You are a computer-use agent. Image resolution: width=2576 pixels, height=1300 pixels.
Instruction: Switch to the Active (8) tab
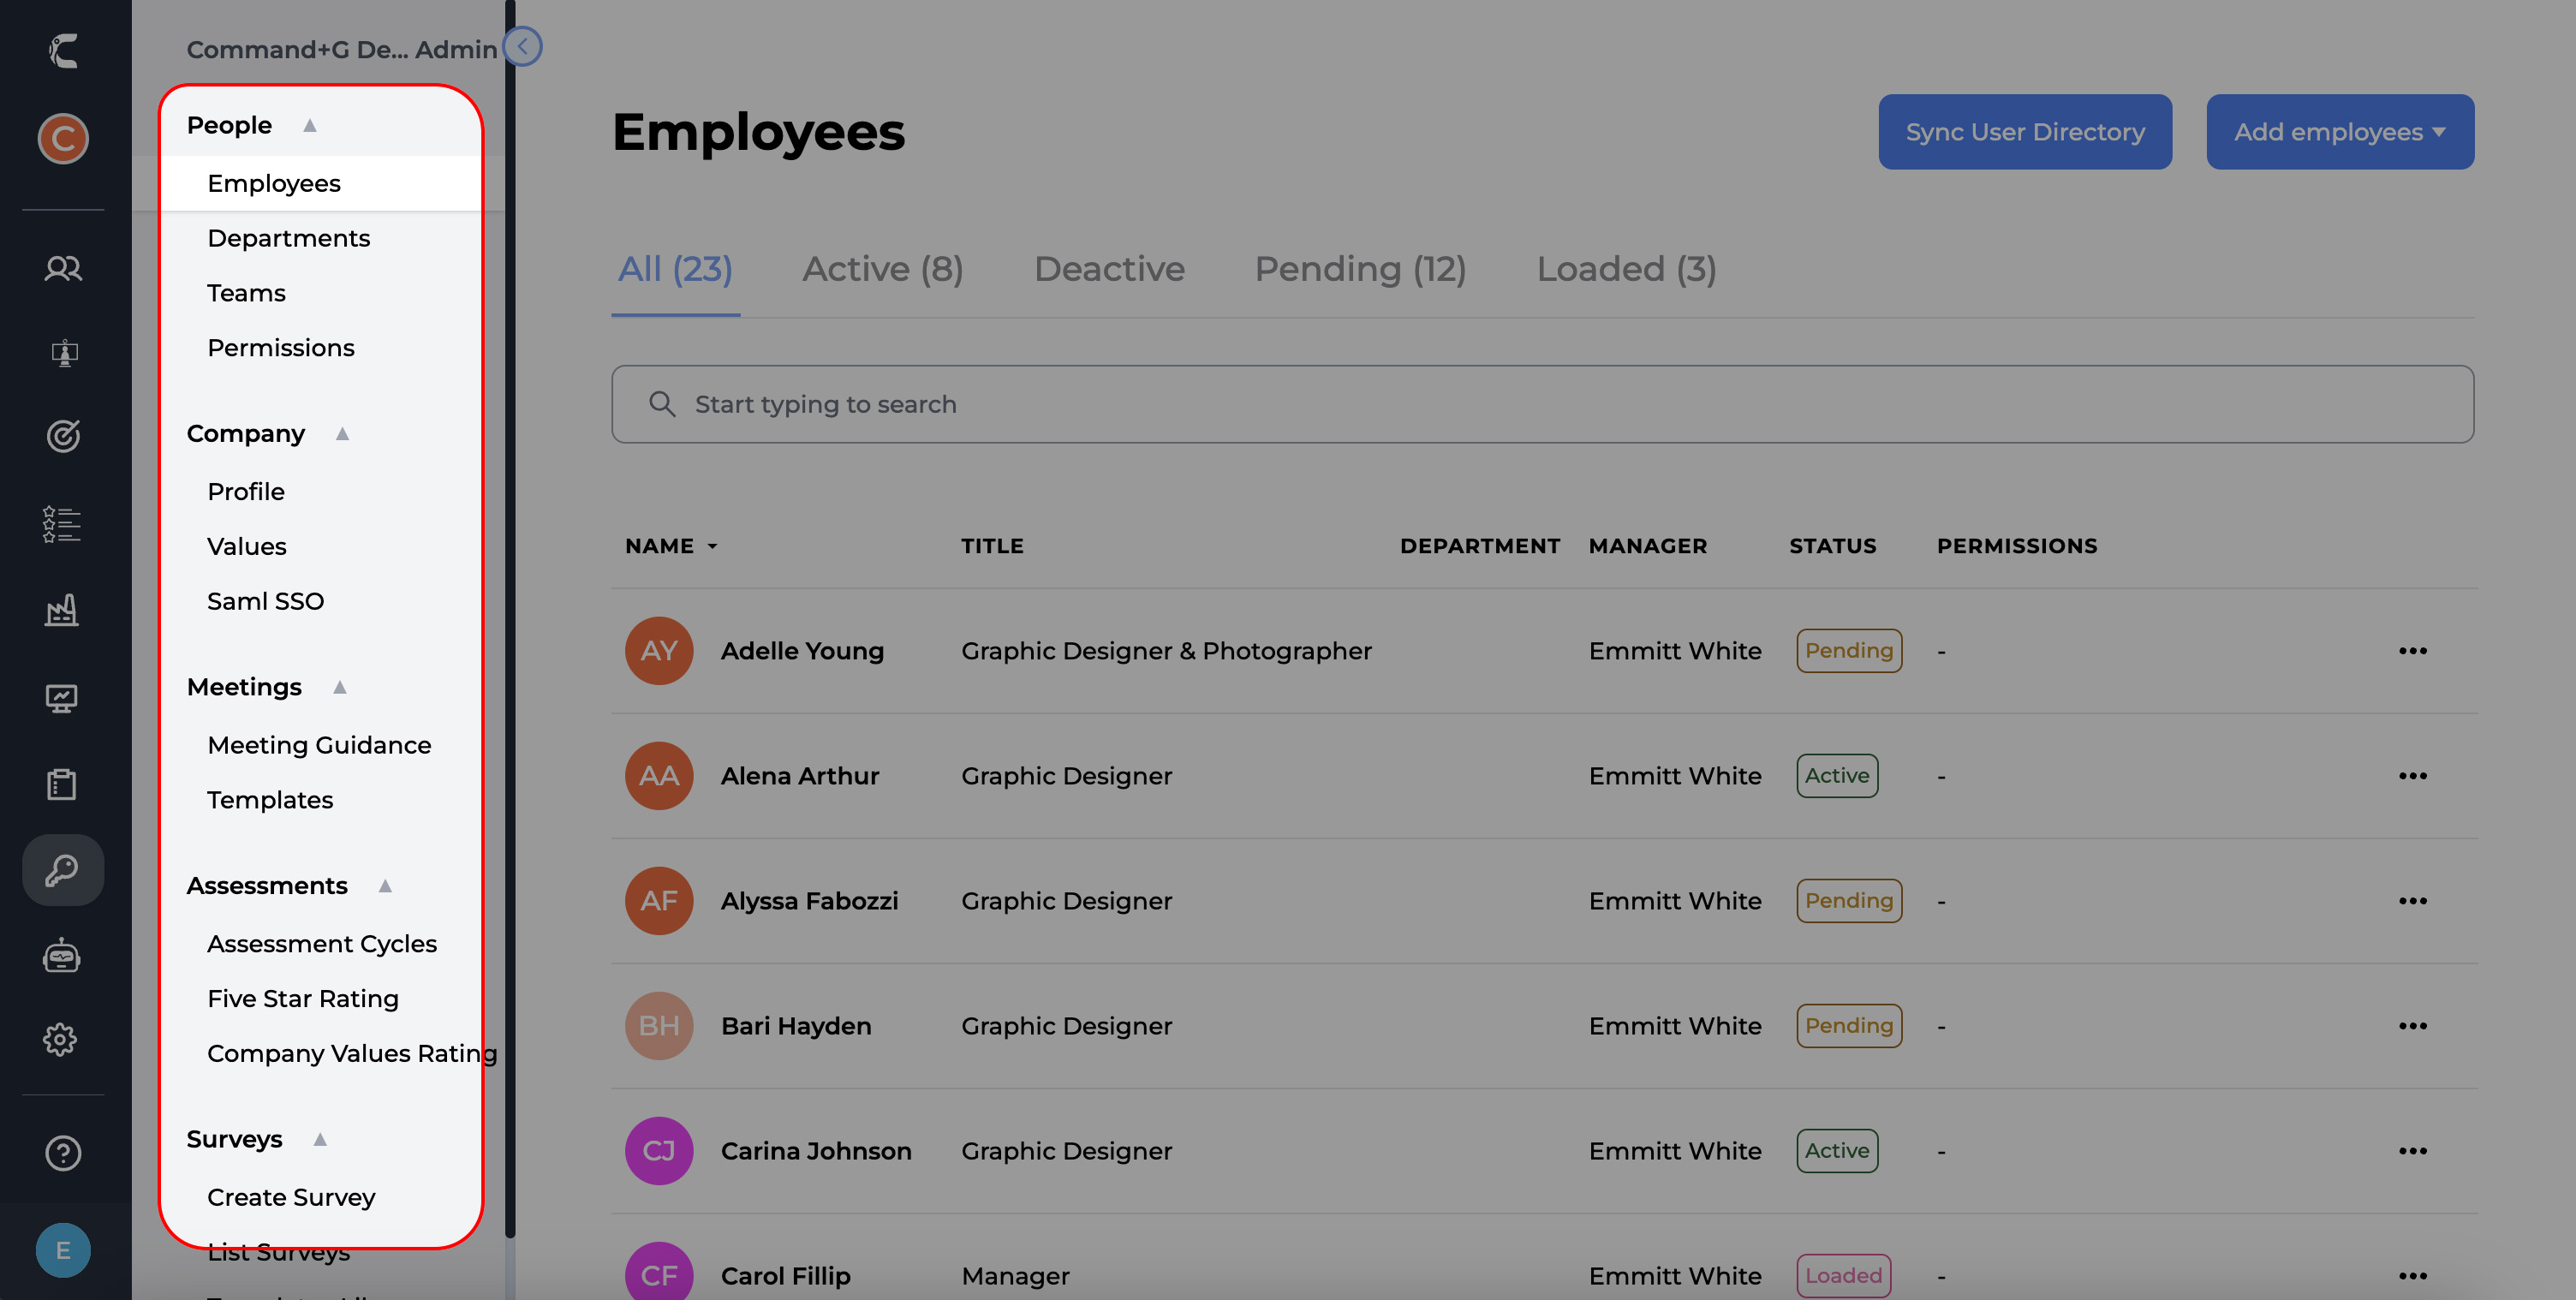[882, 269]
